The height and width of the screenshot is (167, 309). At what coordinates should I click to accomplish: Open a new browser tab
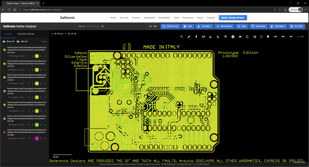tap(43, 3)
